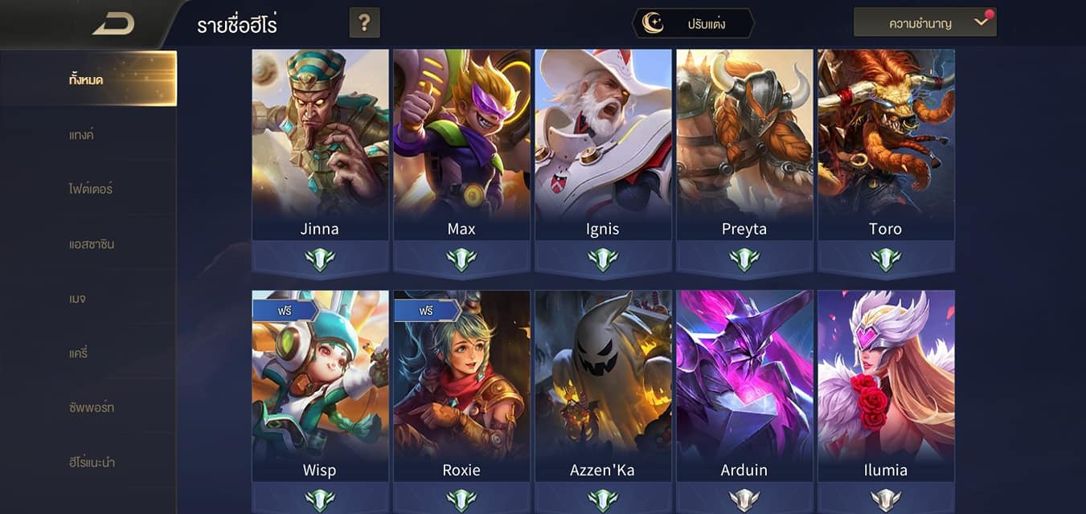The height and width of the screenshot is (514, 1086).
Task: Click Ilumia's silver mastery badge
Action: pyautogui.click(x=886, y=500)
